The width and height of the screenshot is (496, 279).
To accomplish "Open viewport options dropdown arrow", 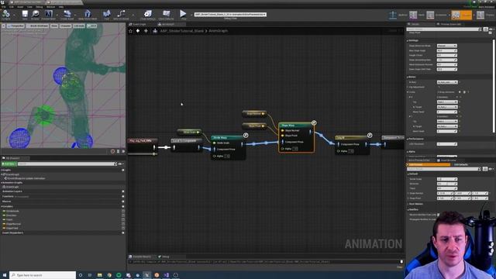I will pos(4,26).
